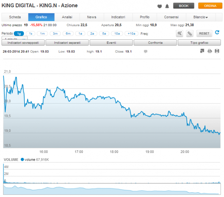Image resolution: width=224 pixels, height=197 pixels.
Task: Toggle the blue volume series dot
Action: 22,159
